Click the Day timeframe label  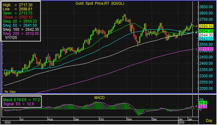(x=209, y=121)
